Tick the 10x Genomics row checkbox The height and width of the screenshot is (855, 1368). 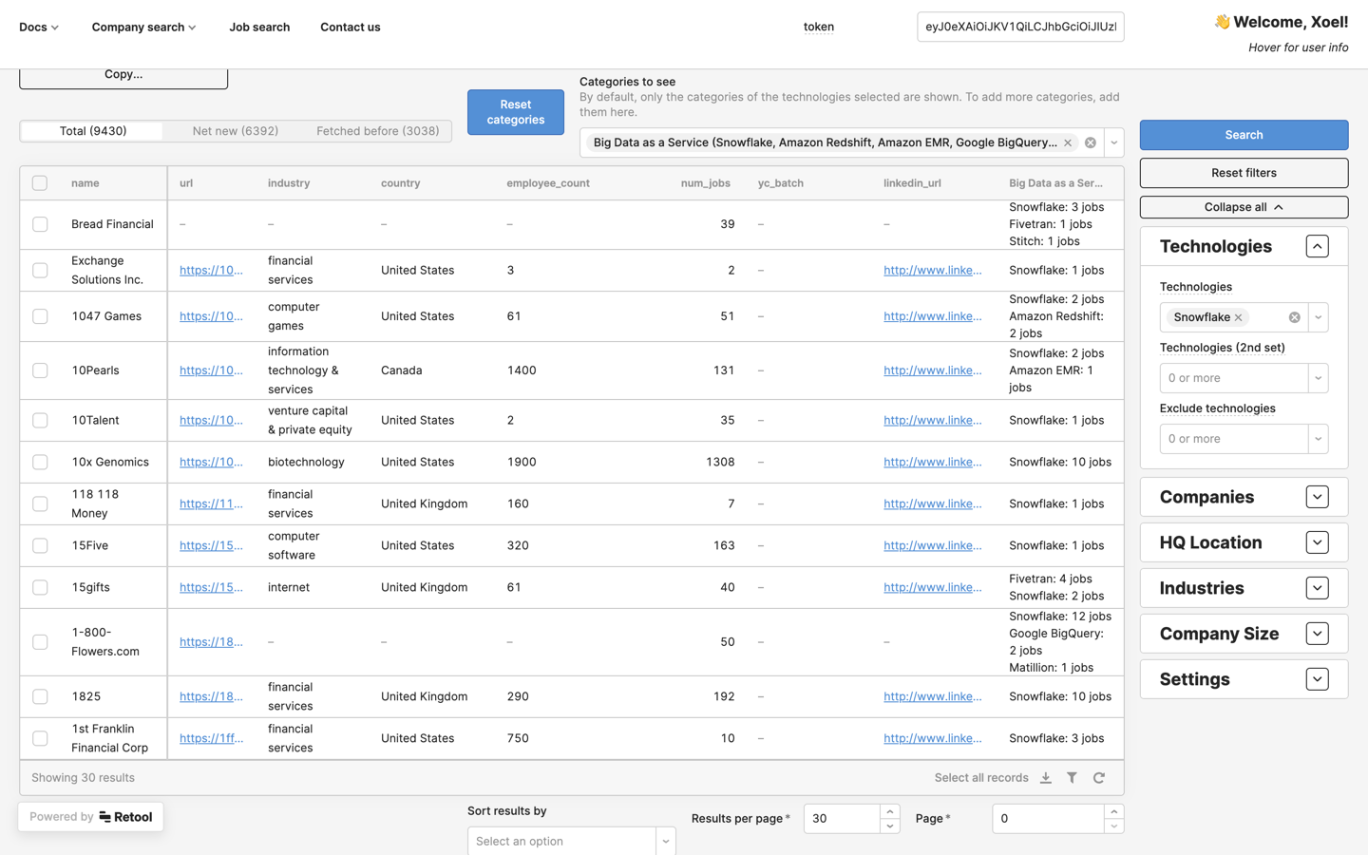click(40, 462)
